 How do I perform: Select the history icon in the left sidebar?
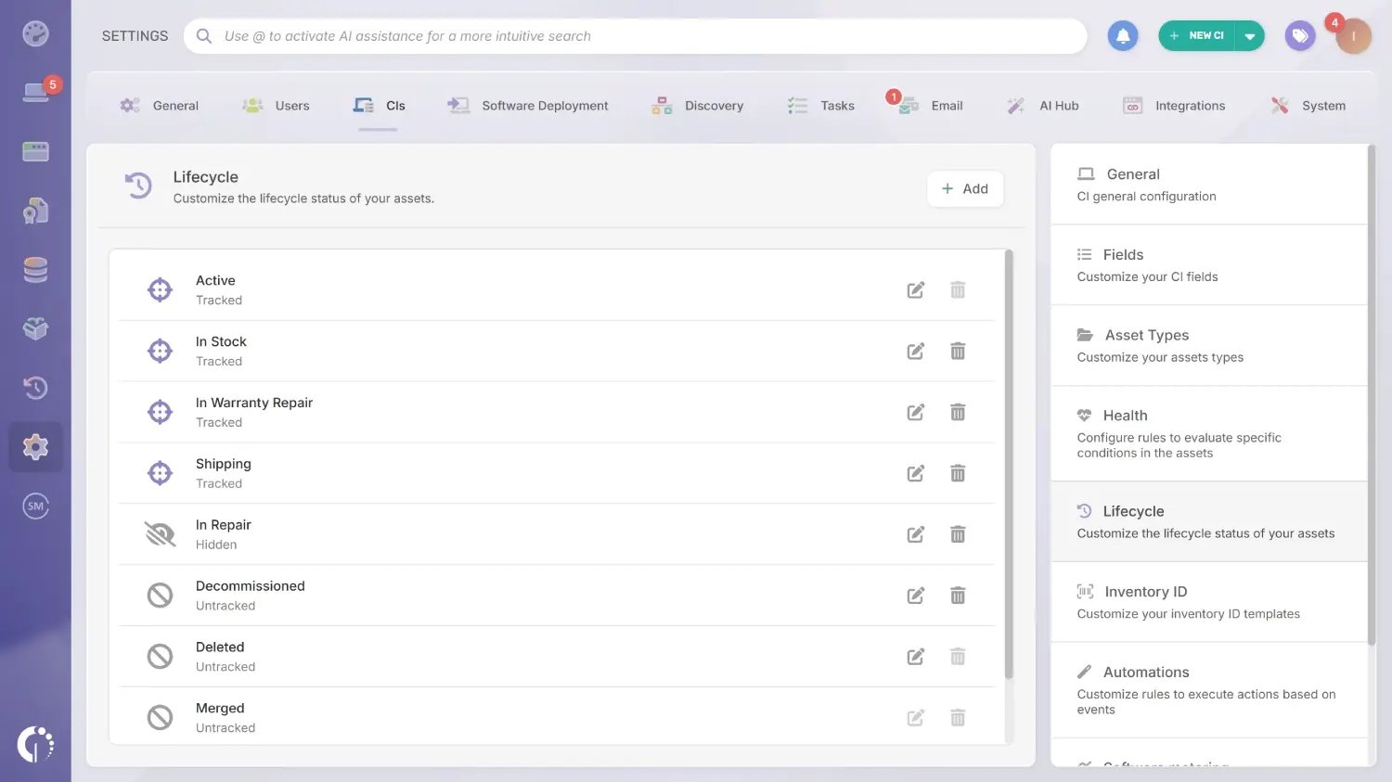click(x=35, y=388)
